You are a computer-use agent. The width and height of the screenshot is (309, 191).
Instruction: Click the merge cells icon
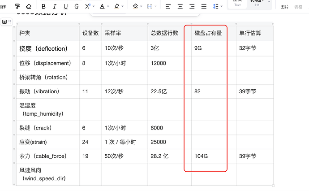[x=150, y=7]
